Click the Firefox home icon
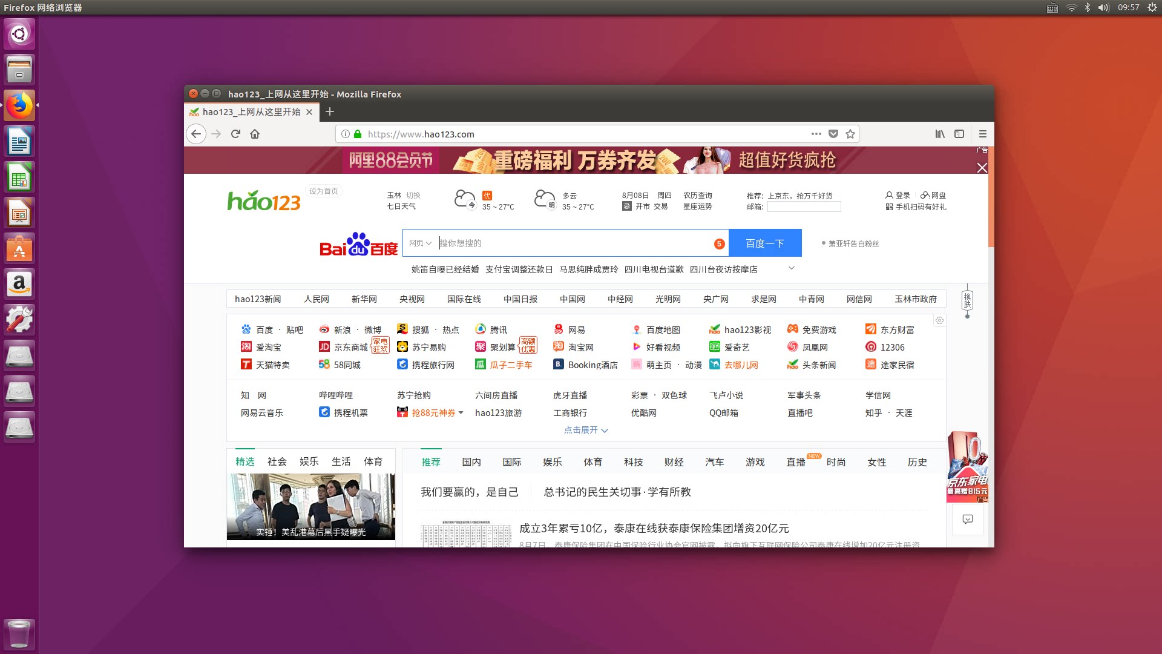This screenshot has width=1162, height=654. point(255,134)
